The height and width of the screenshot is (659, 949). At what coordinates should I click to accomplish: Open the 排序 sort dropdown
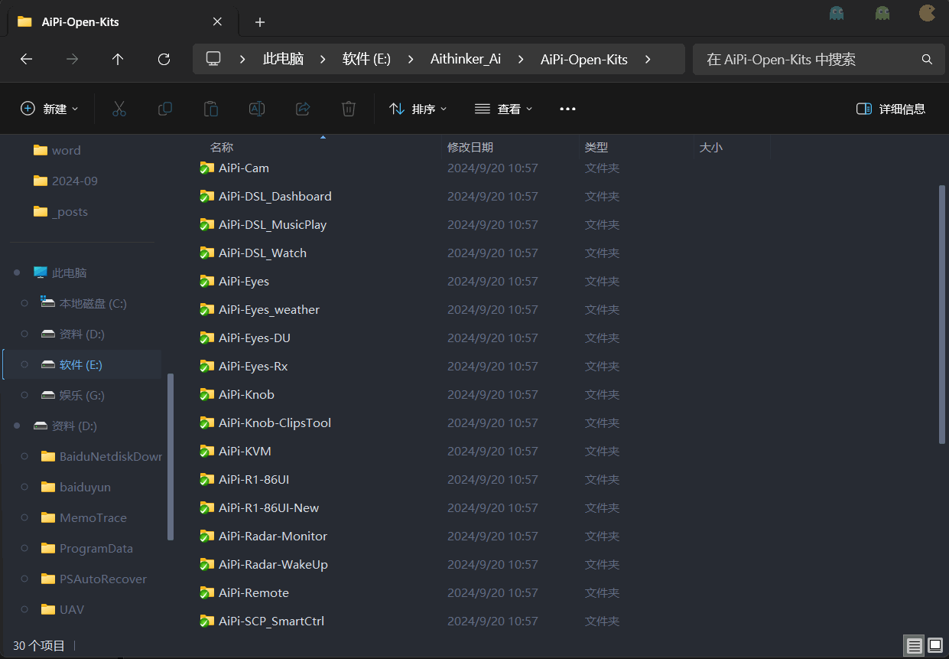(418, 109)
